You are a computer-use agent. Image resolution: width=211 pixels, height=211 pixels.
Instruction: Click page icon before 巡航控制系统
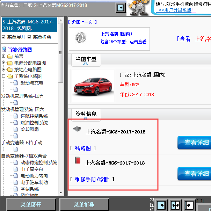pyautogui.click(x=16, y=116)
